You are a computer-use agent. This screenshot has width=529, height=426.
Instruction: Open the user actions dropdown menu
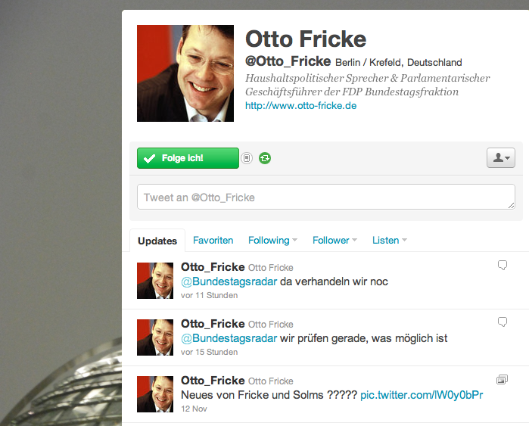point(501,157)
